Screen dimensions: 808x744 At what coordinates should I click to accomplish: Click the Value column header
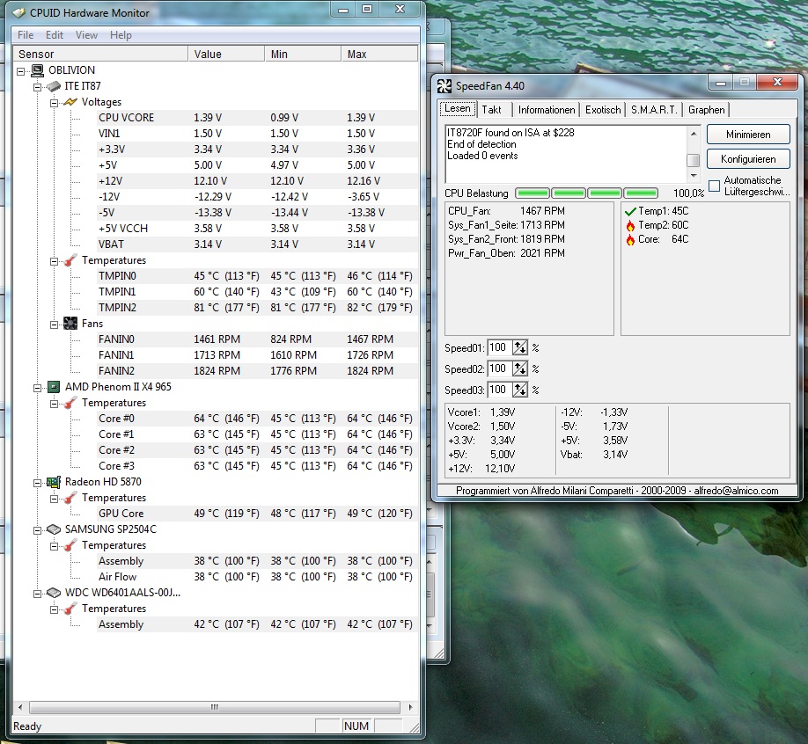[226, 54]
